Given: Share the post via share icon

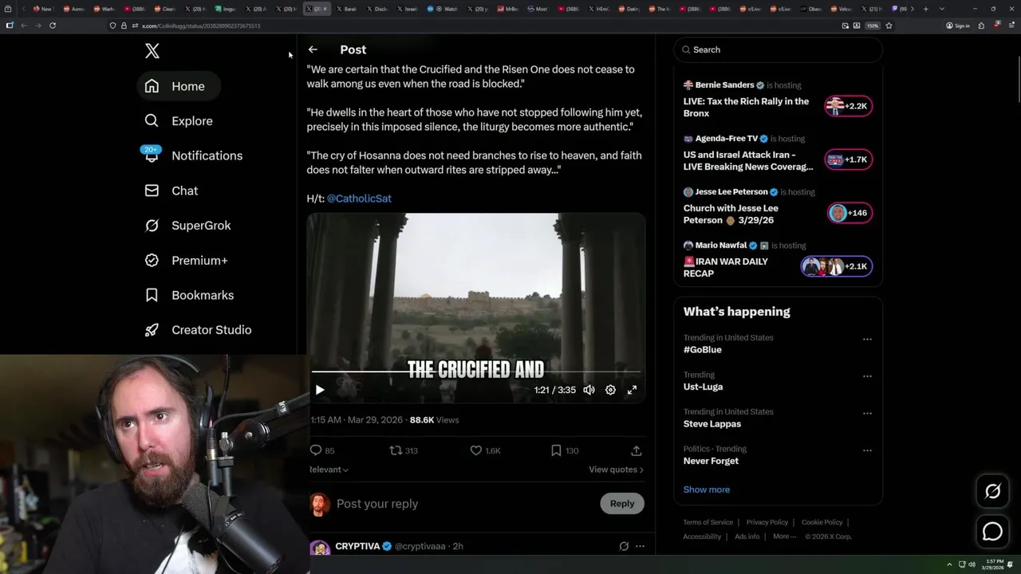Looking at the screenshot, I should [x=636, y=450].
